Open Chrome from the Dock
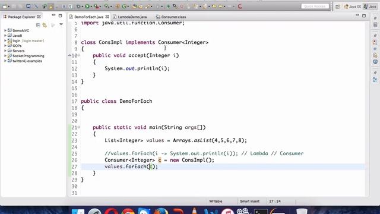 [128, 212]
